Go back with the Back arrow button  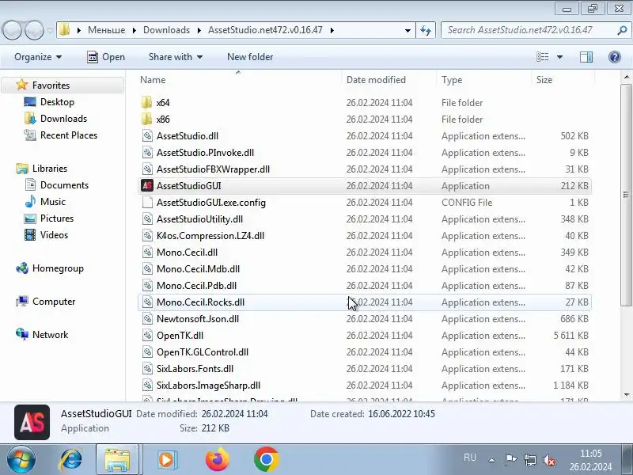12,30
